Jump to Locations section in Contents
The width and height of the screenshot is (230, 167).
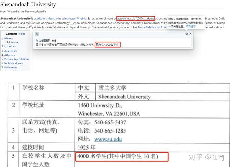coord(10,46)
